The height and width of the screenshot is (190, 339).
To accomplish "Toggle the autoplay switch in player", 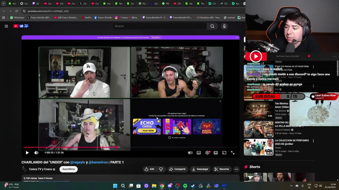I will pos(190,153).
